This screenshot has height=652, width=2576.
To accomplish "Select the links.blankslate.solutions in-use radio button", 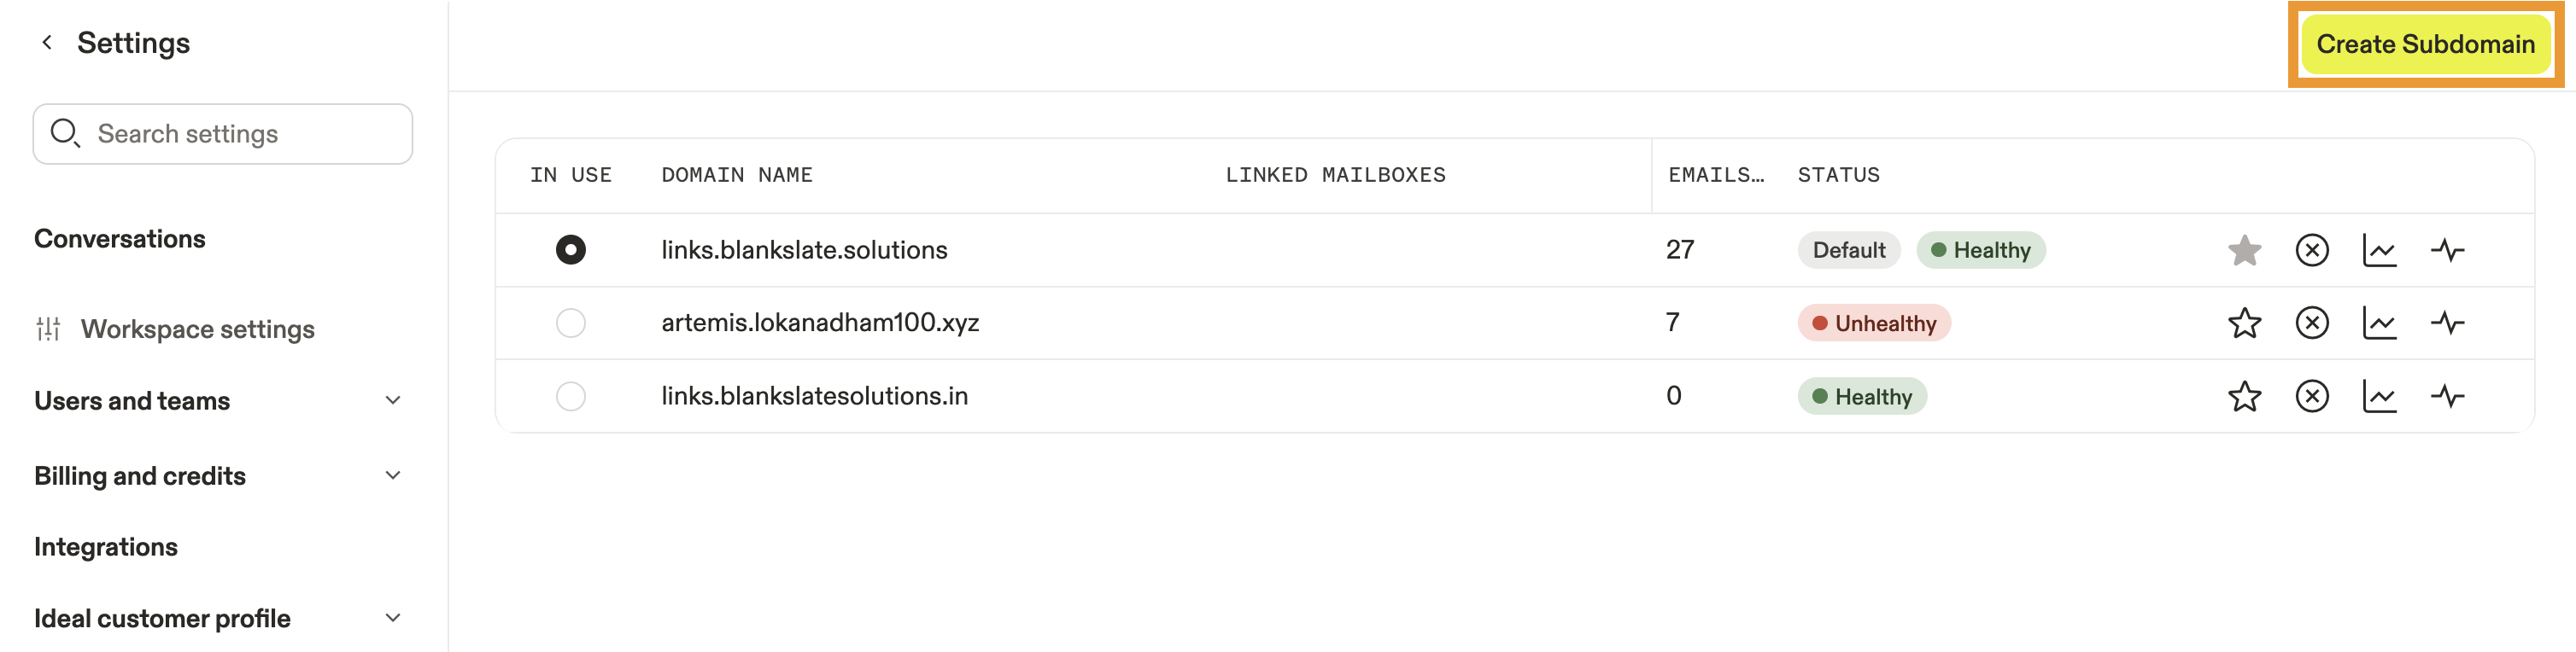I will pos(570,249).
